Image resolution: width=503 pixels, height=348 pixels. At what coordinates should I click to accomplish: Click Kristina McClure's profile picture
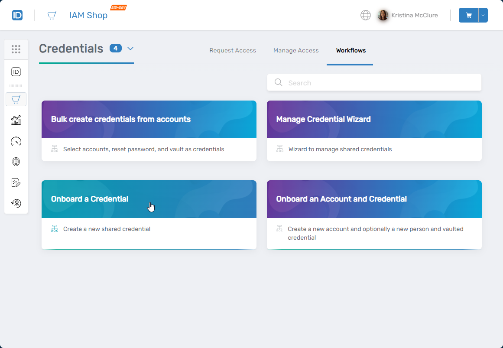(383, 15)
